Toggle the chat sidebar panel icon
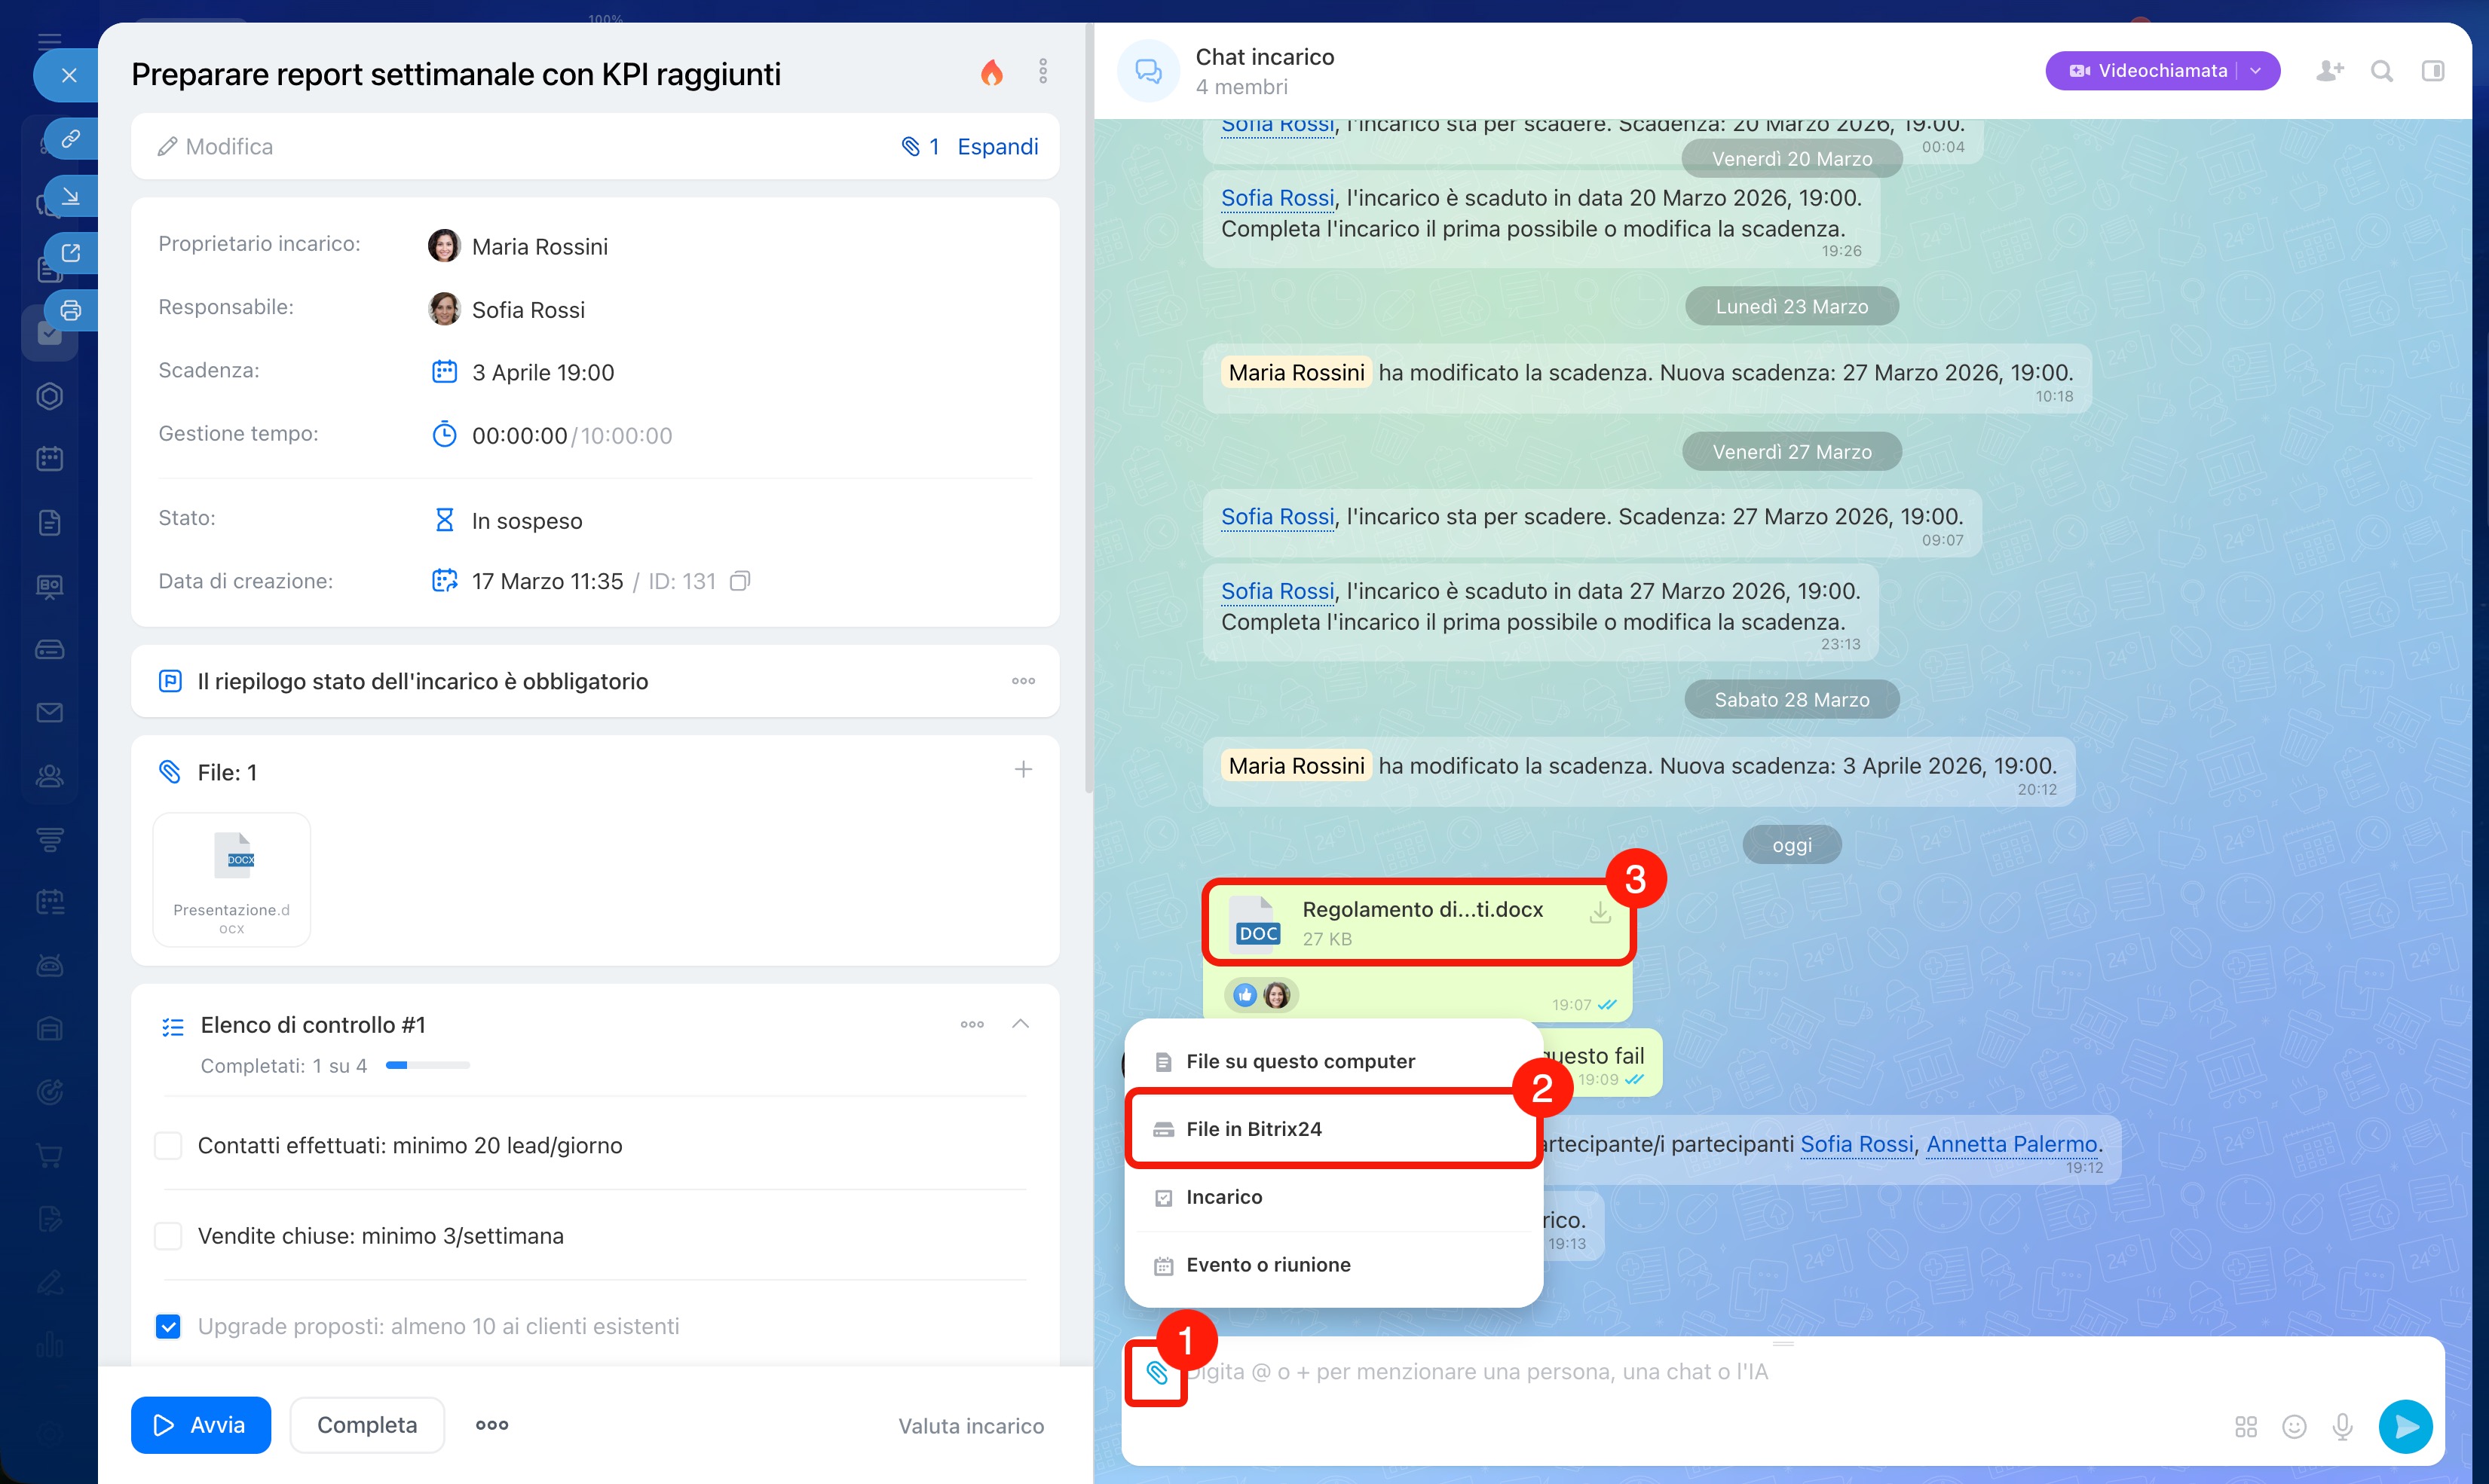Image resolution: width=2489 pixels, height=1484 pixels. coord(2433,71)
